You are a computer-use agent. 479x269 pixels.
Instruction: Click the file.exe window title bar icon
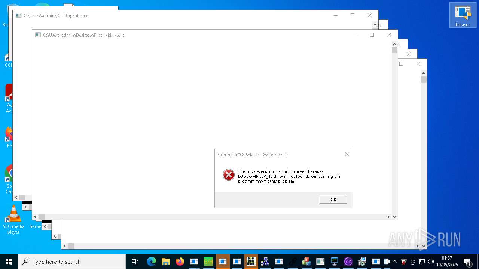coord(18,15)
